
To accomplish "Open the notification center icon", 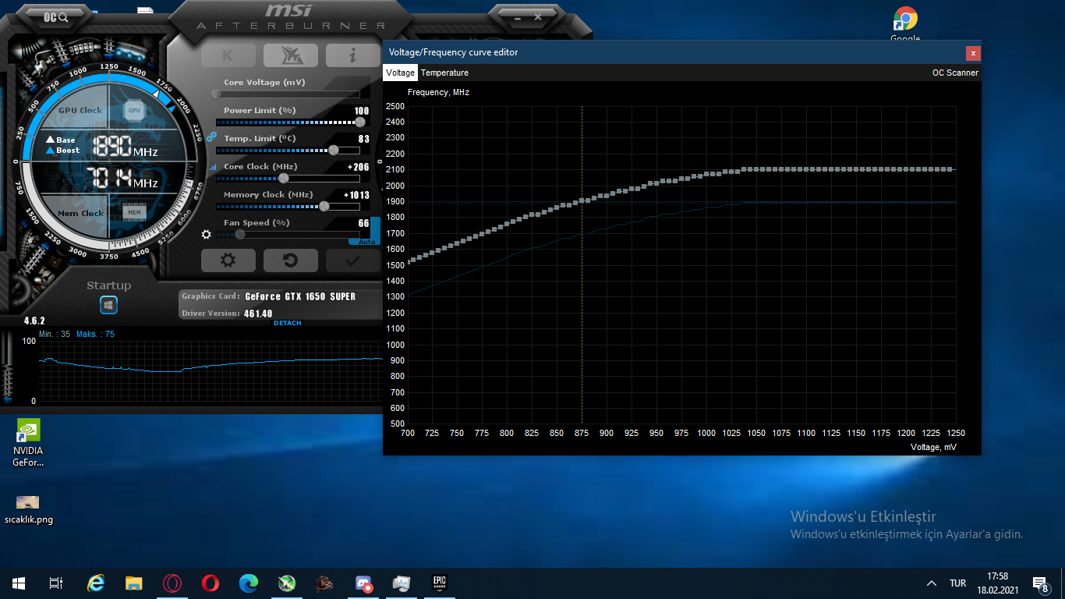I will pos(1040,583).
